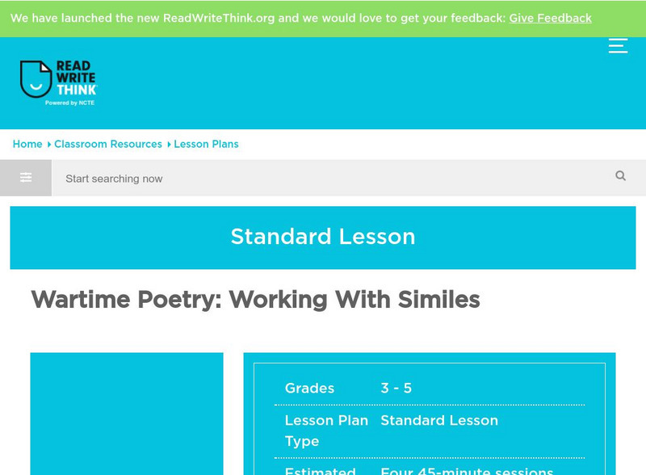Open Classroom Resources breadcrumb
This screenshot has width=646, height=475.
coord(108,144)
